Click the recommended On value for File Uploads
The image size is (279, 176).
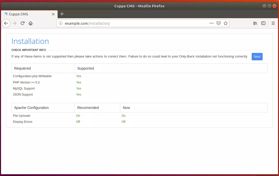[x=78, y=116]
